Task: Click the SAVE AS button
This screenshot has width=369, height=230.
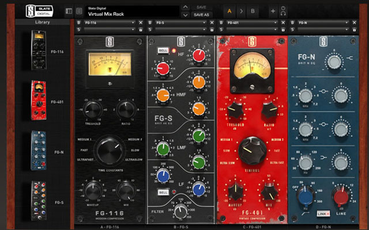Action: pos(201,15)
